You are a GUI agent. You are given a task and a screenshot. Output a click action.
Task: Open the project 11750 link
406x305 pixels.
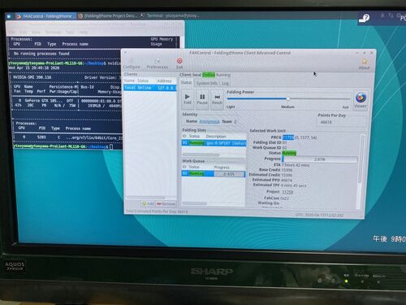point(287,192)
